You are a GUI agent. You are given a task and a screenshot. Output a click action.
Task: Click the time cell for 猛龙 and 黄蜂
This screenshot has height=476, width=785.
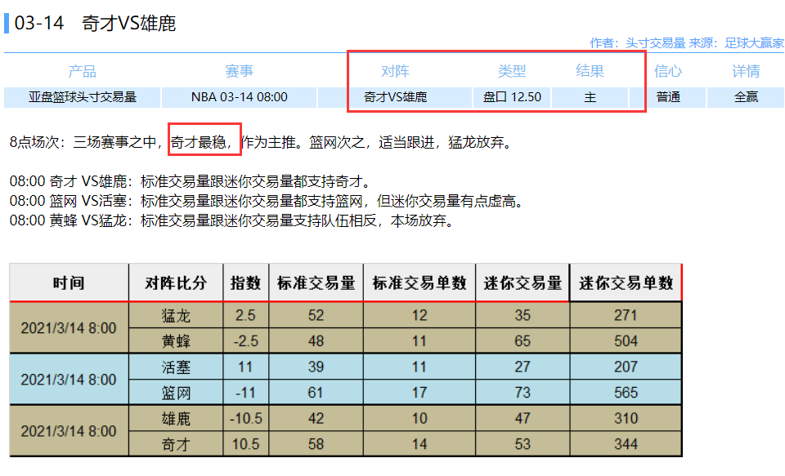pyautogui.click(x=69, y=328)
